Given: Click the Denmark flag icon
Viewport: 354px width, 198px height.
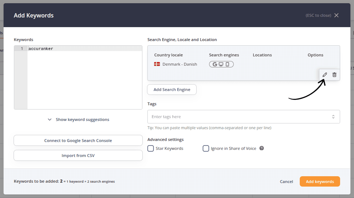Looking at the screenshot, I should pos(157,64).
